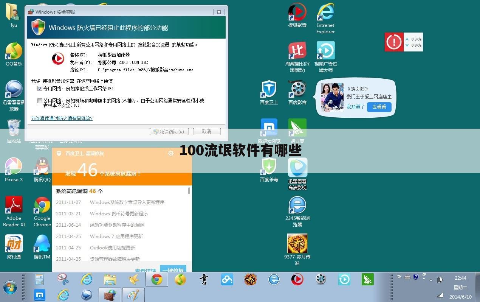Open Picasa 3 desktop shortcut
Viewport: 480px width, 302px height.
coord(14,170)
